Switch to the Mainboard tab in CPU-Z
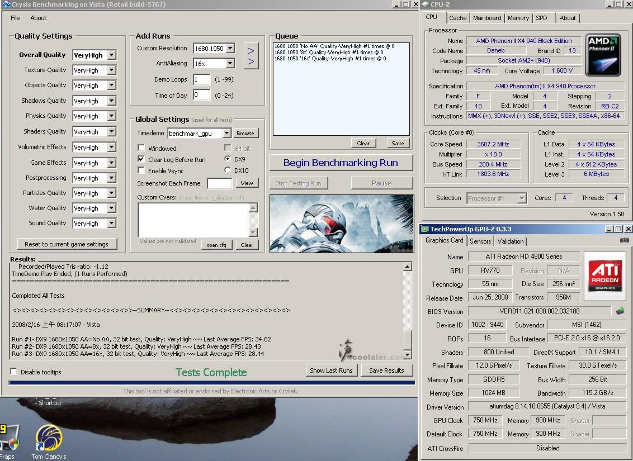Image resolution: width=633 pixels, height=461 pixels. pos(487,18)
